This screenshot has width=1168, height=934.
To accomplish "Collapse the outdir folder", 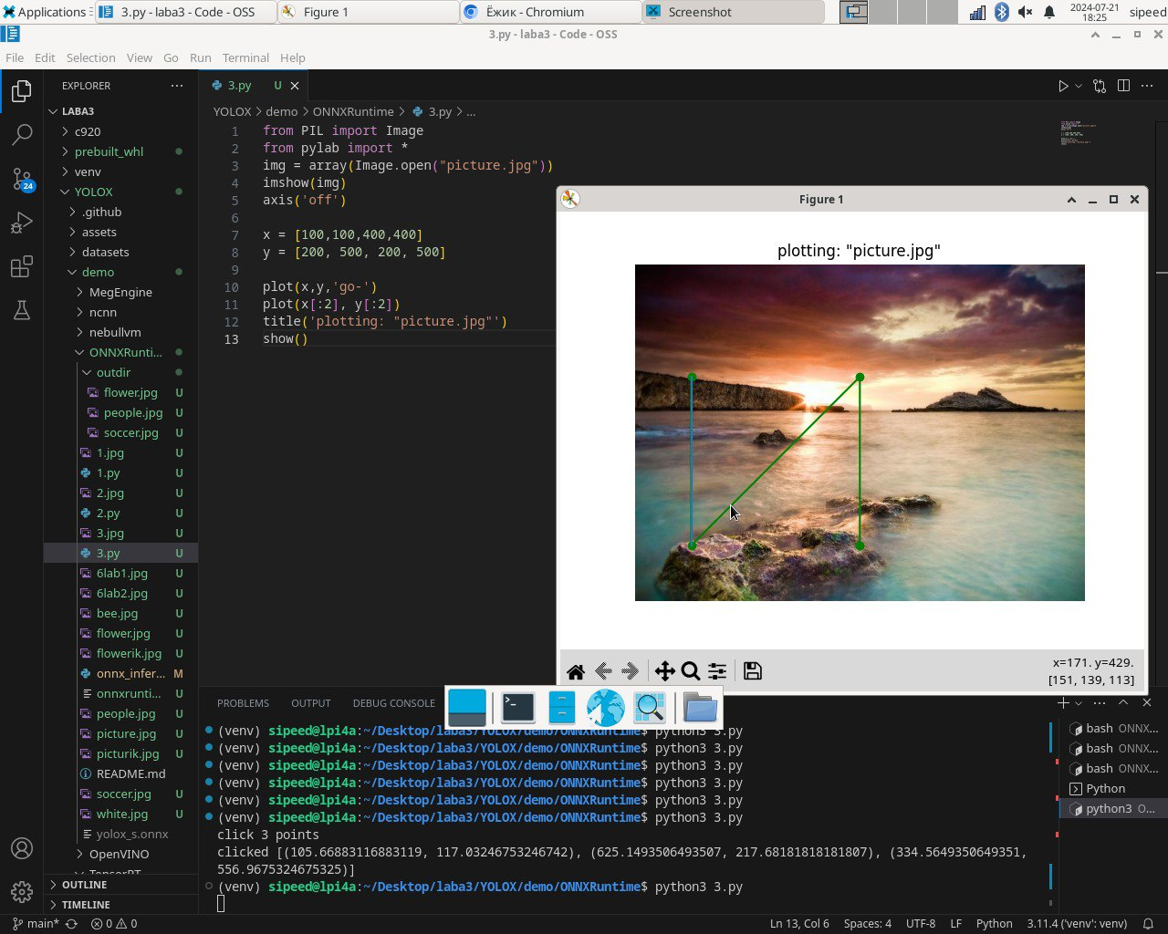I will (x=113, y=372).
